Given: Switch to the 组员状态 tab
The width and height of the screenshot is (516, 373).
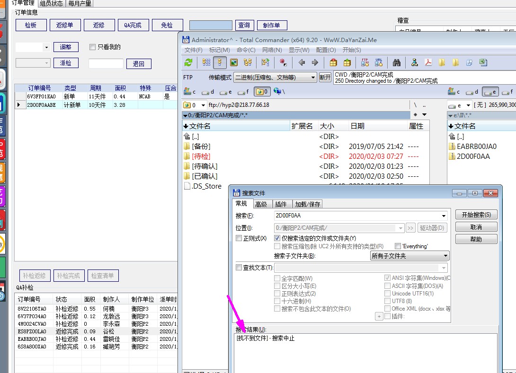Looking at the screenshot, I should point(51,3).
